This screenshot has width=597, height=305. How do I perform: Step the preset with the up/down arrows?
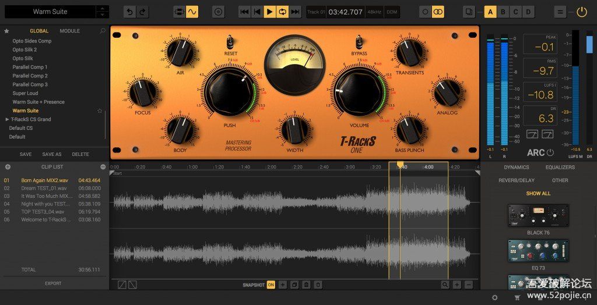click(102, 12)
